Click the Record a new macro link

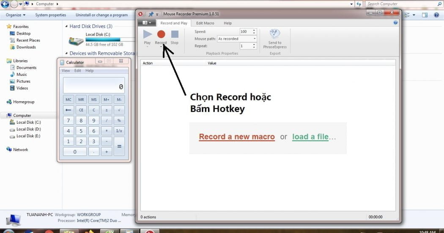(237, 137)
